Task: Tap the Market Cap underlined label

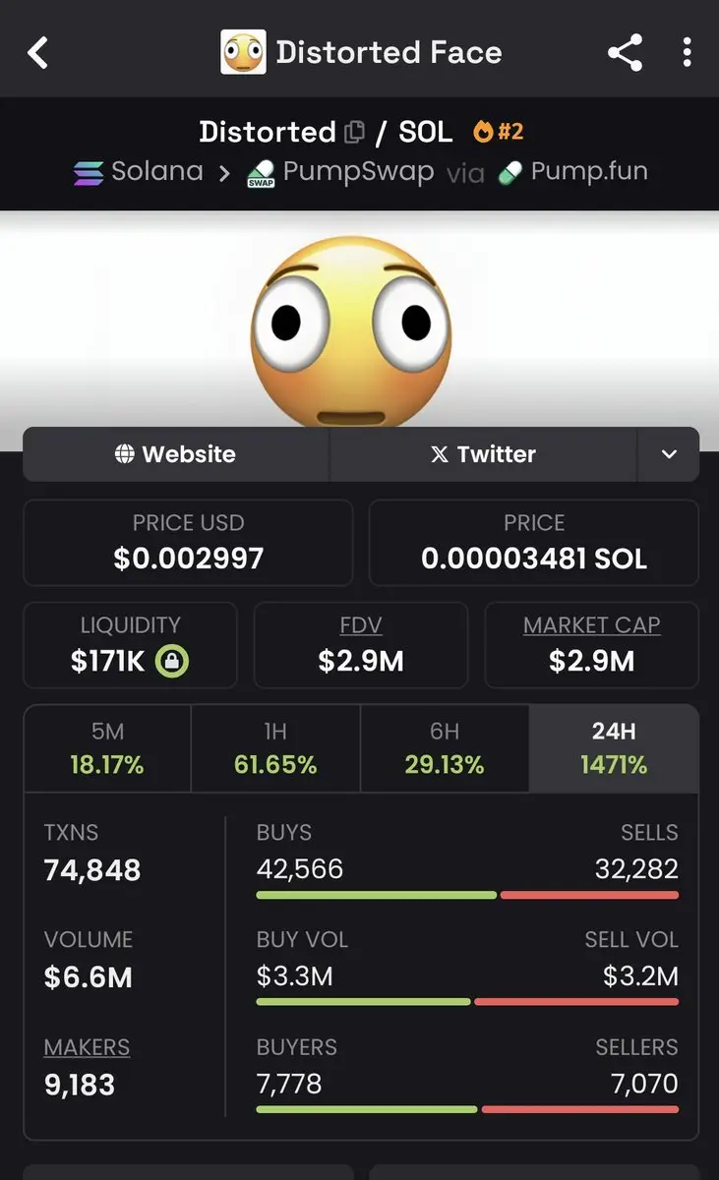Action: [x=592, y=625]
